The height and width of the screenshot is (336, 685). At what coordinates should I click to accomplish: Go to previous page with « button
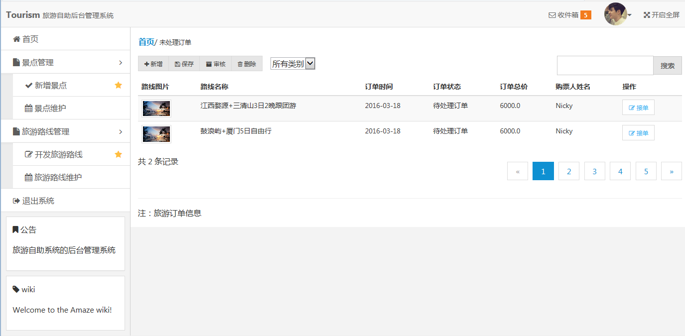(518, 171)
